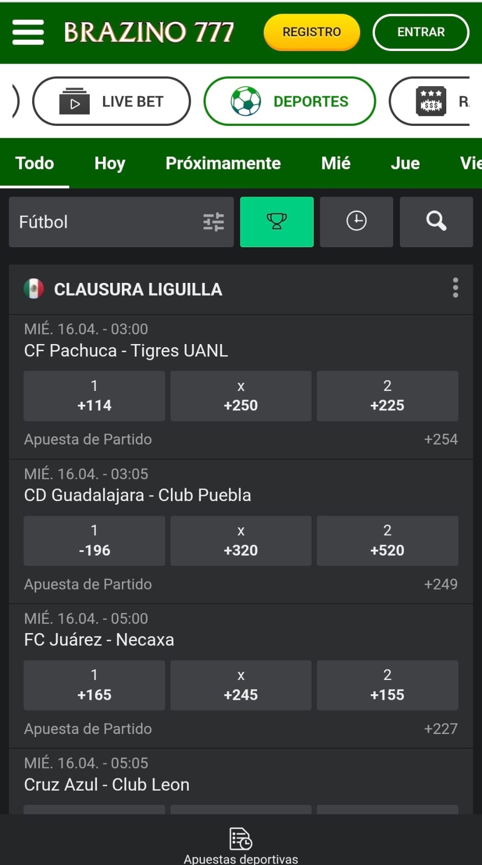Screen dimensions: 482x865
Task: Select odds +155 for Necaxa win
Action: click(388, 686)
